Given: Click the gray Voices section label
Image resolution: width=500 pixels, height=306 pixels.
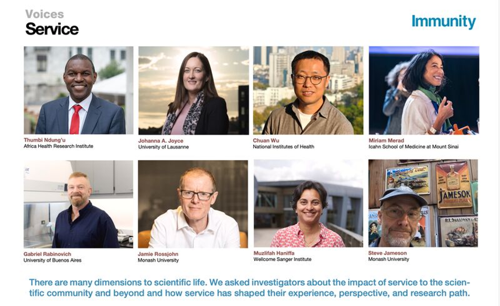Looking at the screenshot, I should (x=45, y=14).
